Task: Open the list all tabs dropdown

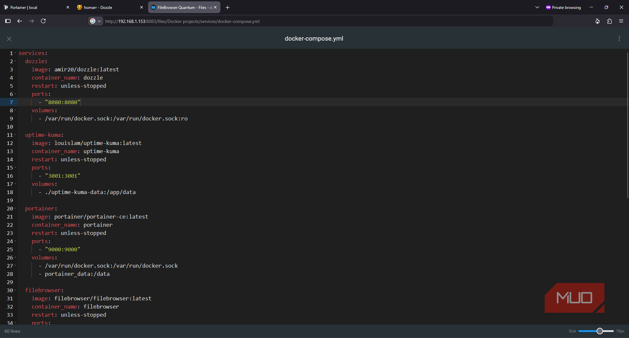Action: click(537, 7)
